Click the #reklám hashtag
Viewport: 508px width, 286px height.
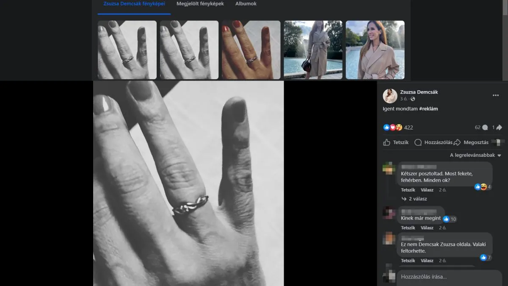[x=428, y=109]
